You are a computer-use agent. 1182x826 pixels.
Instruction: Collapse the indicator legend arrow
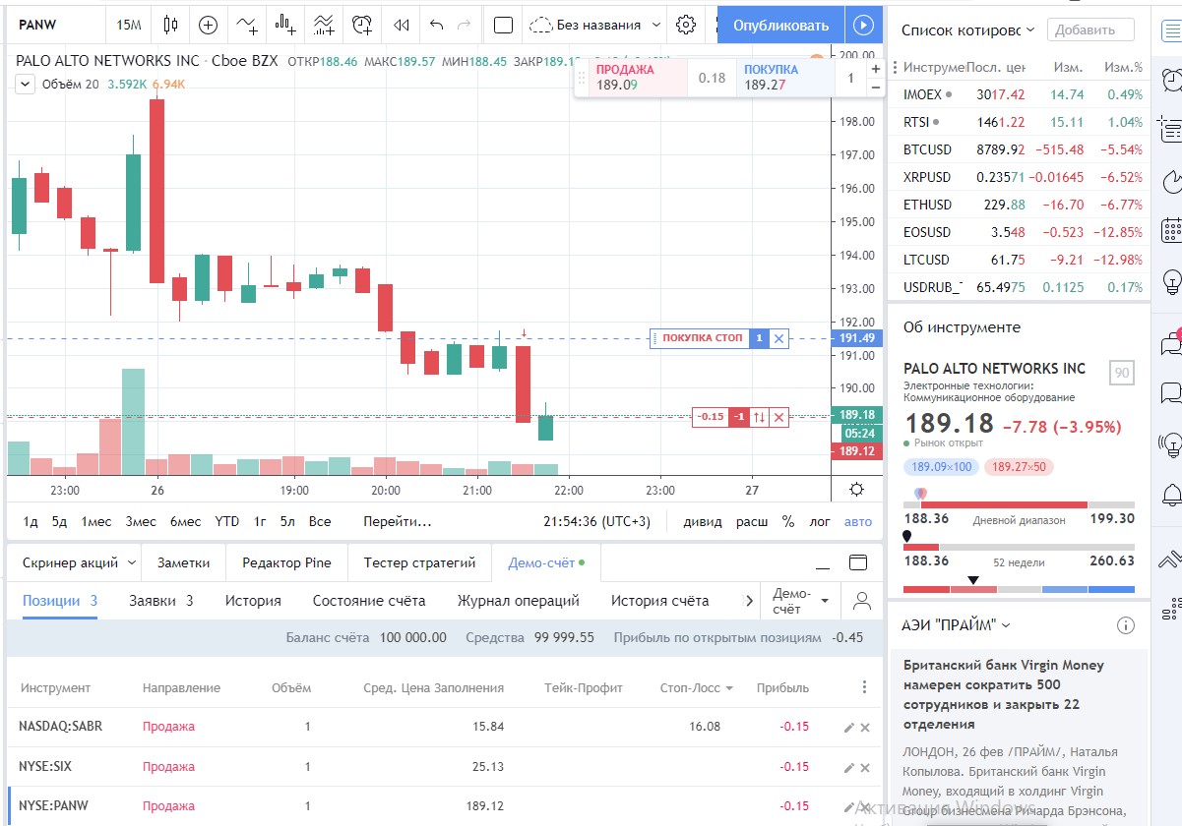tap(26, 85)
